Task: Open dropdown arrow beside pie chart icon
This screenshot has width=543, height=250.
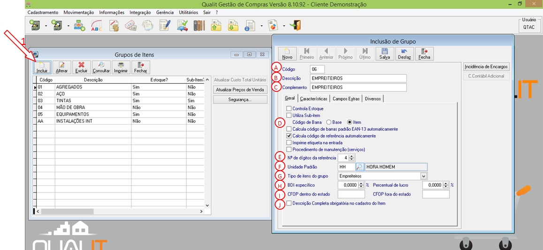Action: [284, 26]
